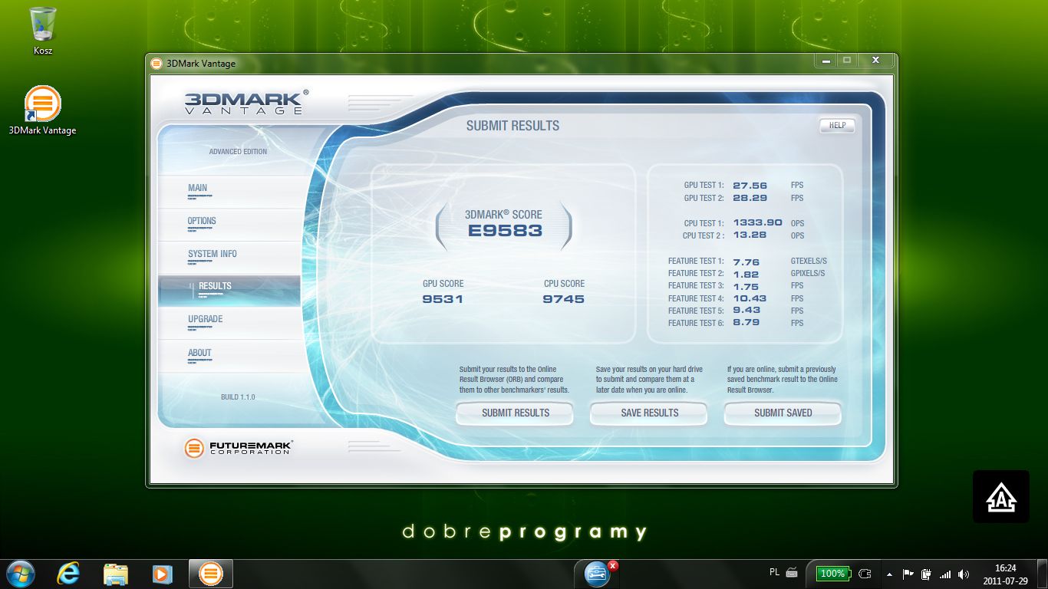Open the Recycle Bin (Kosz) desktop icon
This screenshot has height=589, width=1048.
click(43, 31)
